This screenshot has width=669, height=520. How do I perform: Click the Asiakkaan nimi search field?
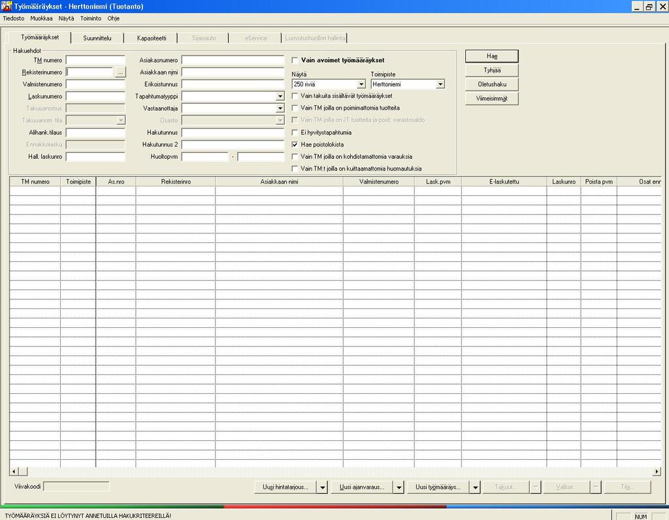pos(233,72)
